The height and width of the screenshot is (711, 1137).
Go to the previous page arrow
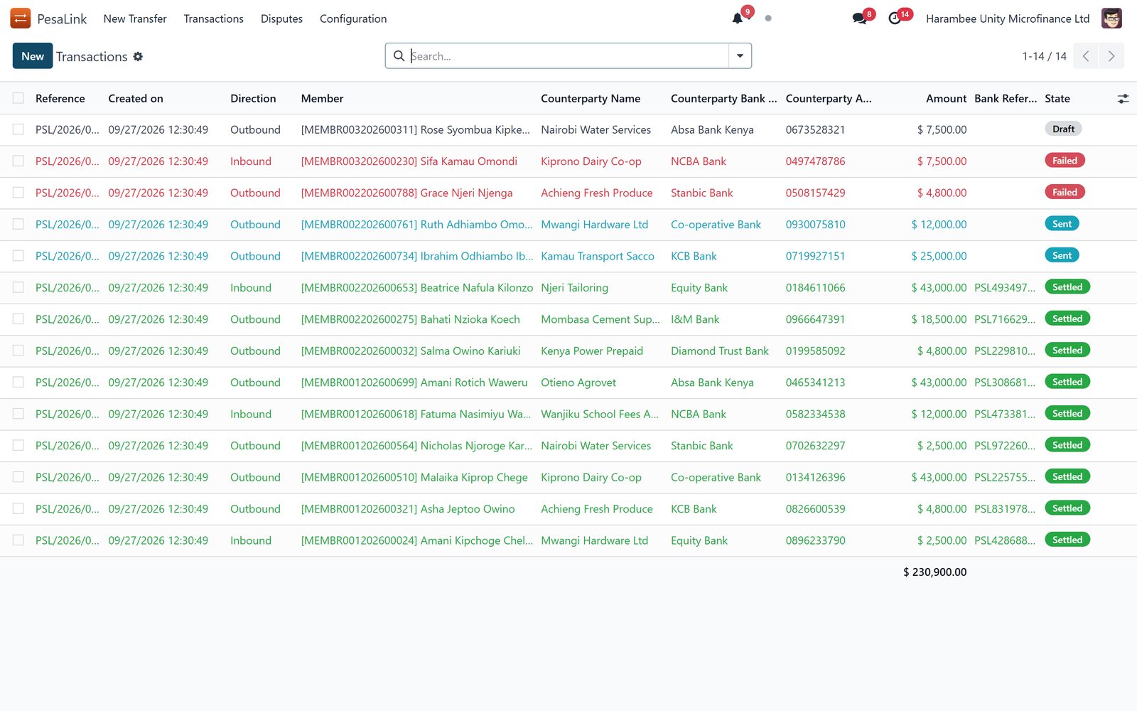tap(1086, 56)
